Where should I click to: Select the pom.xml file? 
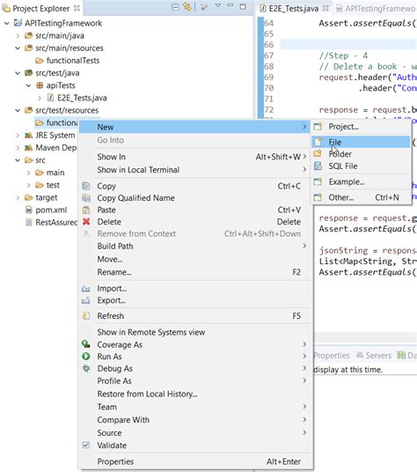tap(51, 210)
